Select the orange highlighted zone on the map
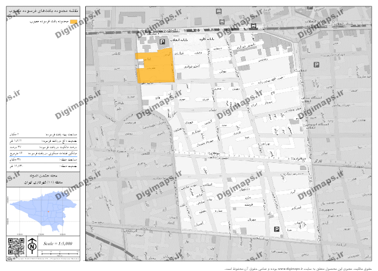Screen dimensions: 378x271 click(x=155, y=69)
